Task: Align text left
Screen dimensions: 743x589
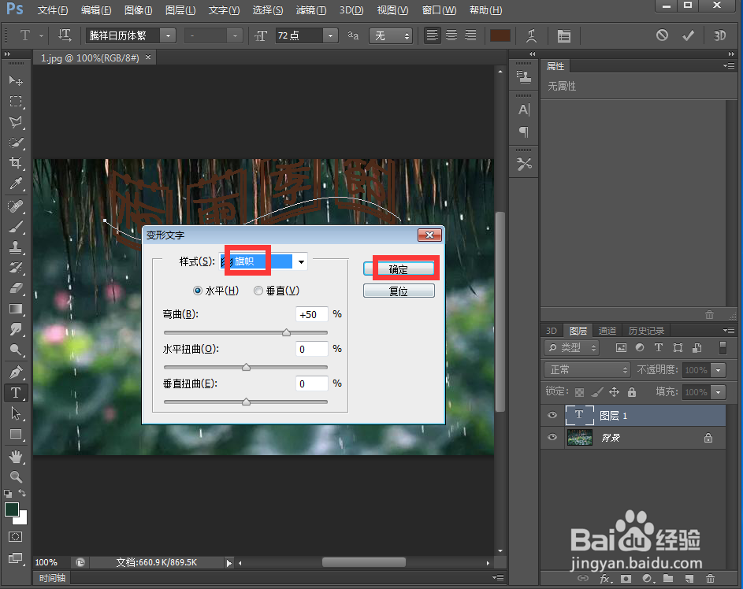Action: (x=432, y=35)
